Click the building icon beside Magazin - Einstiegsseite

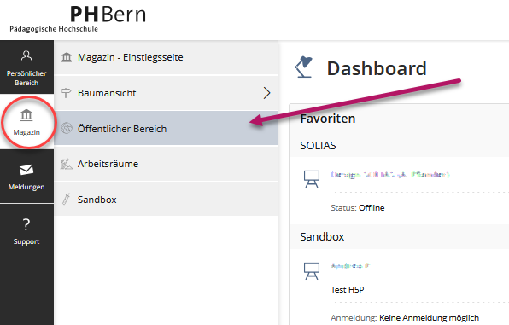click(67, 57)
